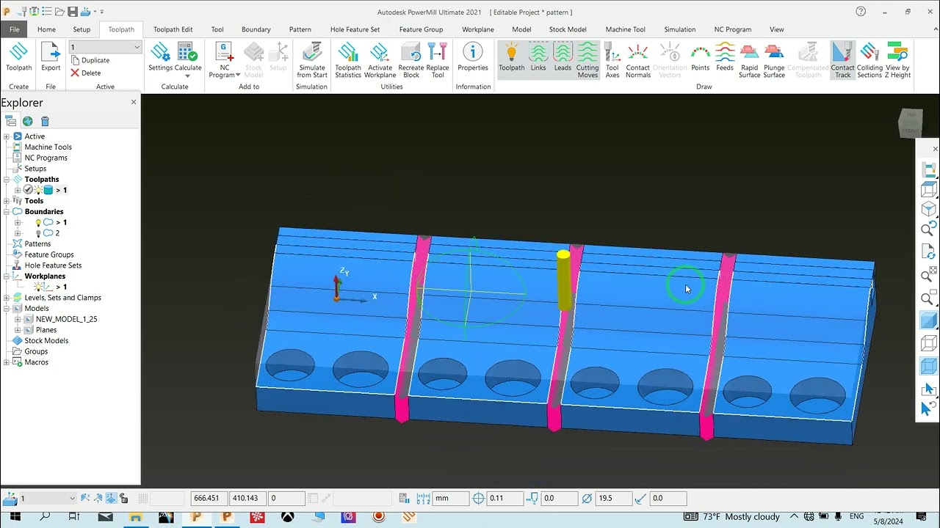Switch to the Boundary tab
Image resolution: width=940 pixels, height=528 pixels.
pos(256,29)
